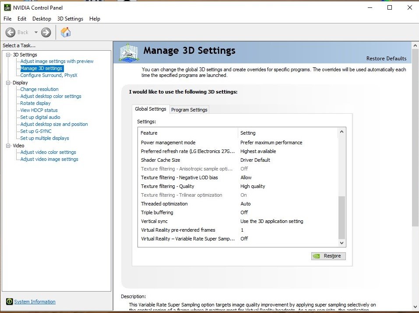Select Threaded optimization row
The width and height of the screenshot is (419, 313).
[x=238, y=204]
